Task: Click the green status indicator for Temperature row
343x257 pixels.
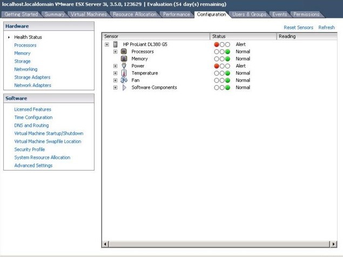Action: coord(227,73)
